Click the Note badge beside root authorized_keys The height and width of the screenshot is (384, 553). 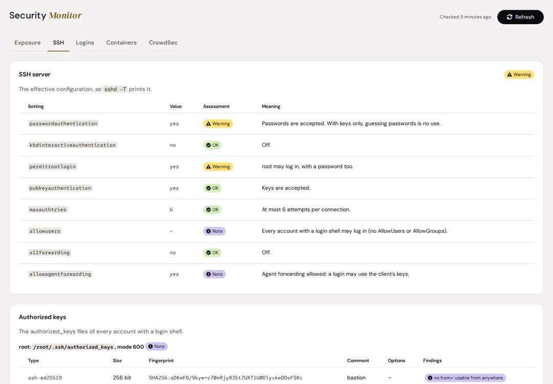pyautogui.click(x=157, y=347)
